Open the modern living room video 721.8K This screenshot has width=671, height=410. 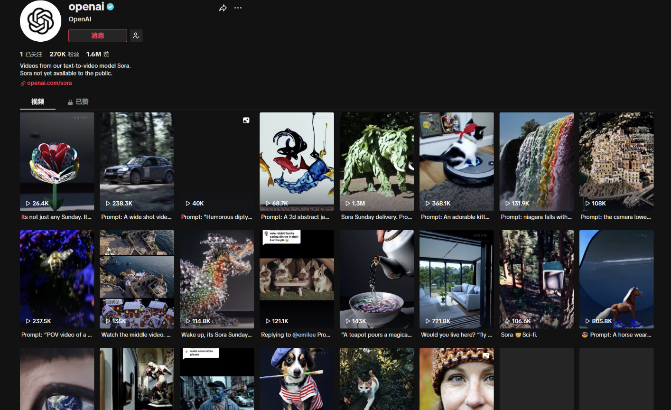pyautogui.click(x=457, y=279)
